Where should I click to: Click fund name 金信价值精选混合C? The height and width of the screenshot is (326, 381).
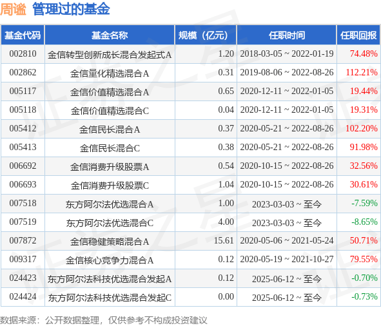110,111
